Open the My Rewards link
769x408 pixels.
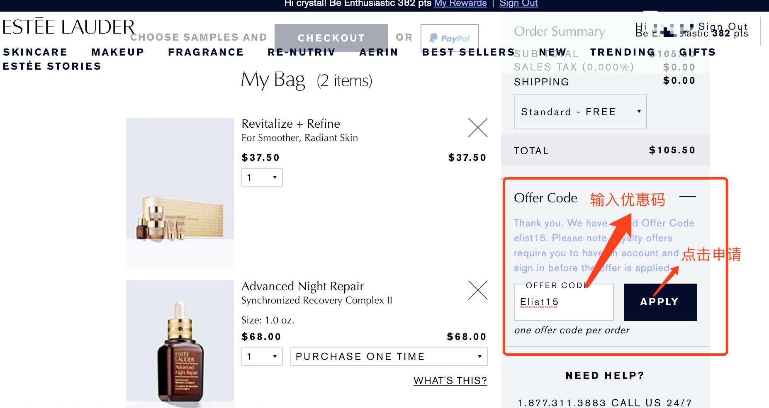[460, 4]
